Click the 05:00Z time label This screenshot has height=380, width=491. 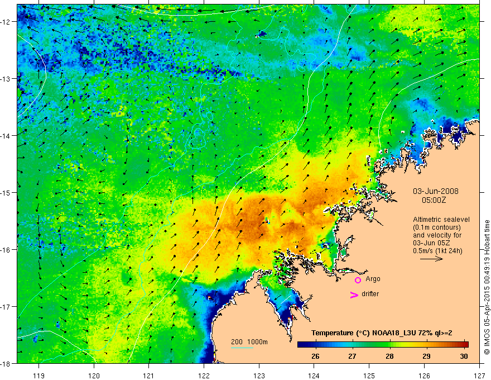[434, 200]
